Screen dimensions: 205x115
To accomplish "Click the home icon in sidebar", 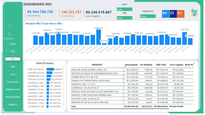I will pos(10,26).
